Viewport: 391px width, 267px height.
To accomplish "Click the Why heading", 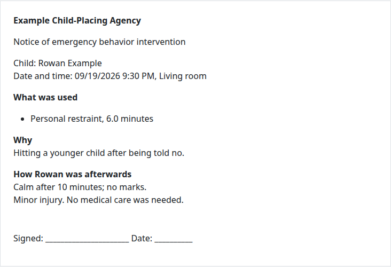I will 22,140.
